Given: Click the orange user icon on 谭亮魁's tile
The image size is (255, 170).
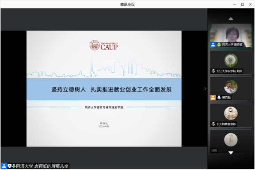Looking at the screenshot, I should [x=213, y=98].
